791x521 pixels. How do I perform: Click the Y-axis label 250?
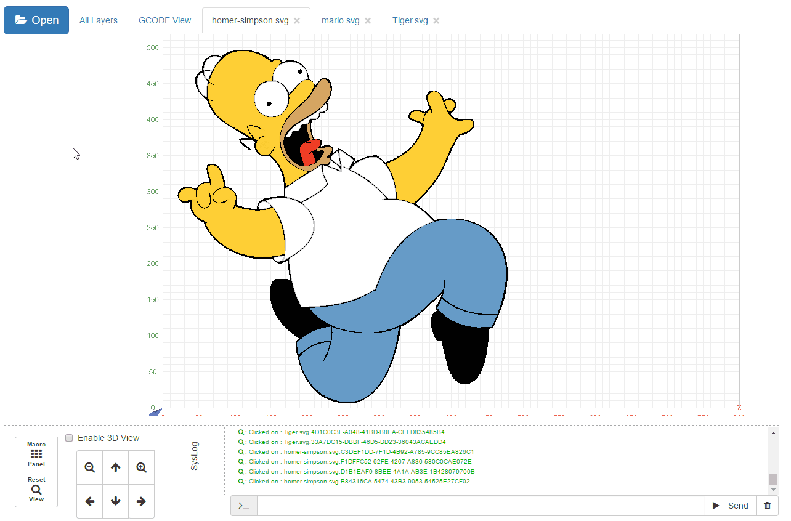coord(152,228)
